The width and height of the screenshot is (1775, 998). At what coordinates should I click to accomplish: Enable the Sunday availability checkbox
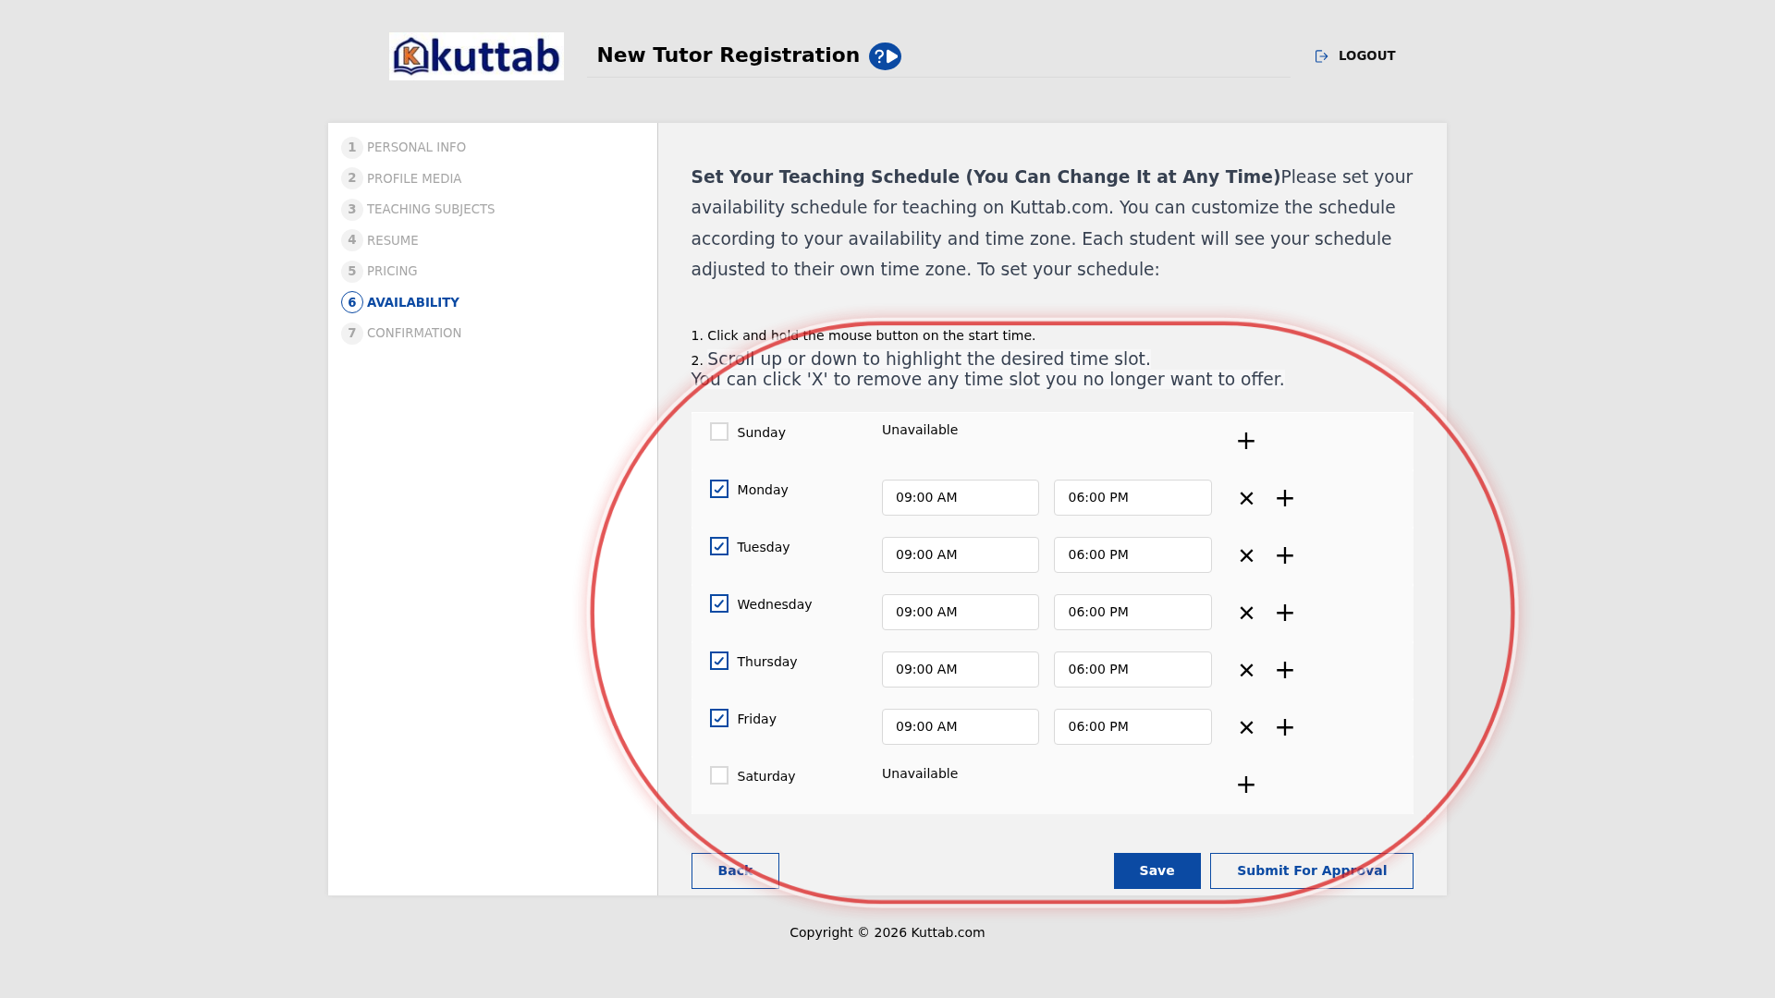click(719, 432)
